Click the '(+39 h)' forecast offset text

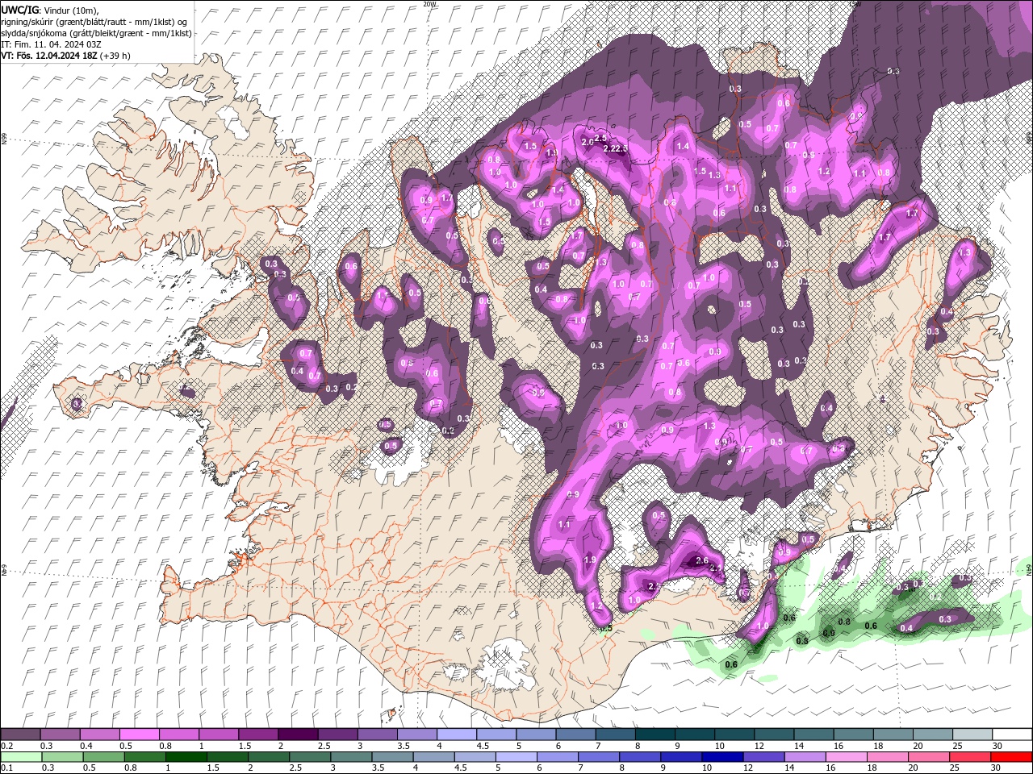116,56
